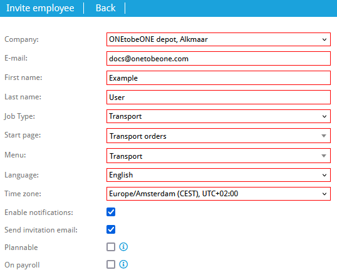
Task: Click the Job Type label
Action: point(19,116)
